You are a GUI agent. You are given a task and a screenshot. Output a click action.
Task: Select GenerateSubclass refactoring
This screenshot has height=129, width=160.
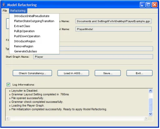tap(34, 51)
